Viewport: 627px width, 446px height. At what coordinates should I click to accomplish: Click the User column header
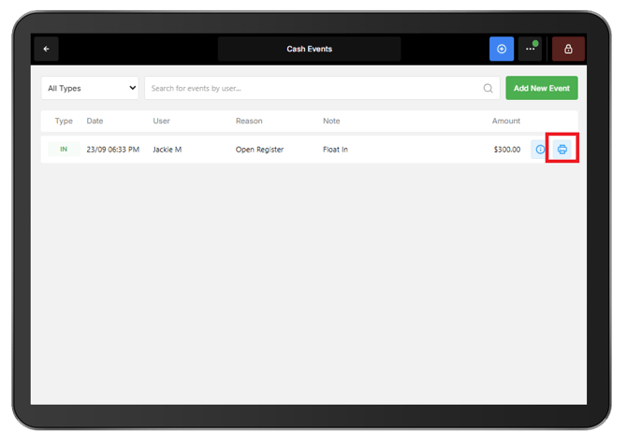161,121
